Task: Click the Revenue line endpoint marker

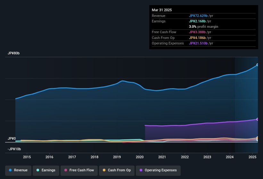Action: click(258, 65)
